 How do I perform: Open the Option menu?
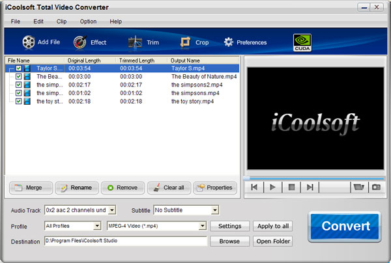[x=88, y=21]
